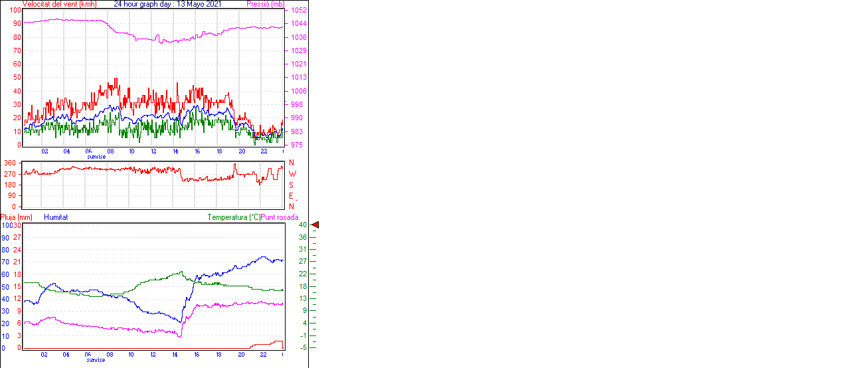
Task: Click the red triangle marker beside the temperature scale
Action: (315, 225)
